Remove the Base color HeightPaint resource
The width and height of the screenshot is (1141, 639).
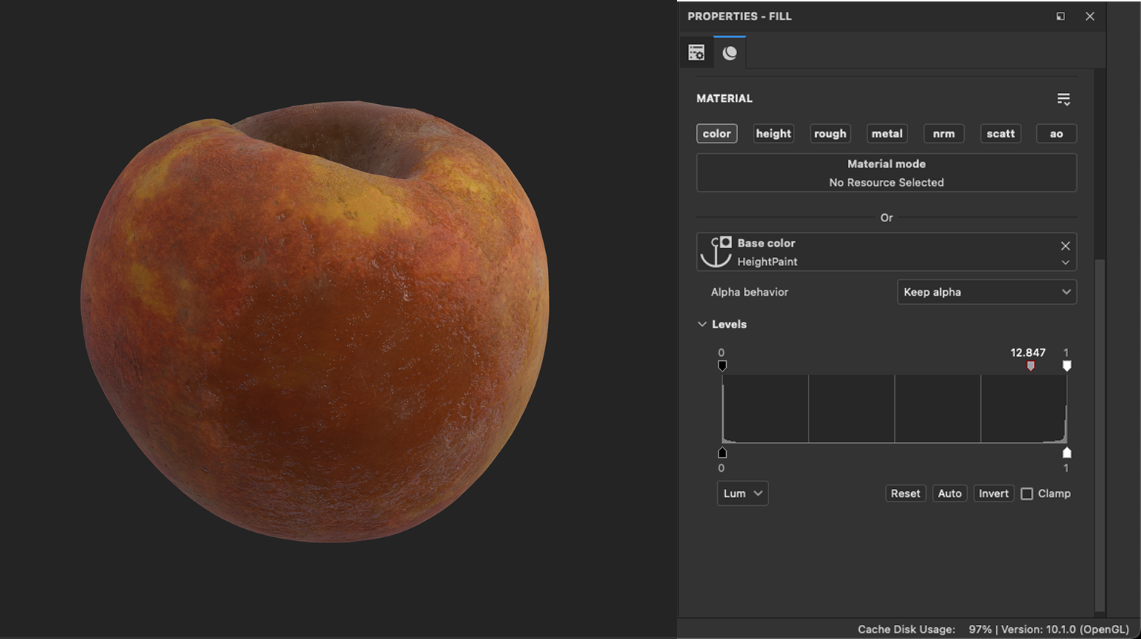(x=1065, y=245)
